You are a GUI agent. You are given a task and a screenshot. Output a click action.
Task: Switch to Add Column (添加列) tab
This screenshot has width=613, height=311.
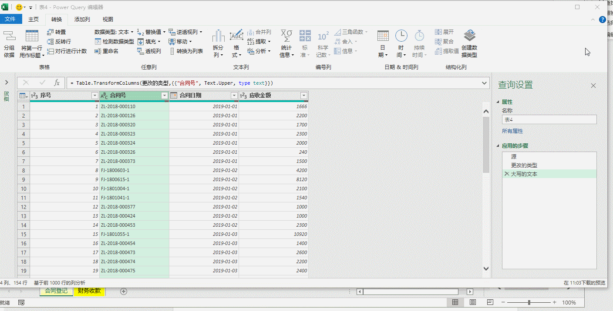pos(82,19)
